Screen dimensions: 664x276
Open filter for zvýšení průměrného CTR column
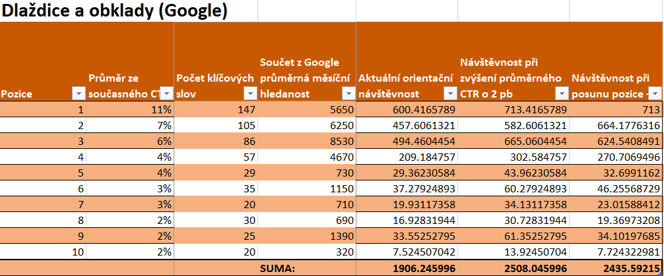tap(562, 94)
